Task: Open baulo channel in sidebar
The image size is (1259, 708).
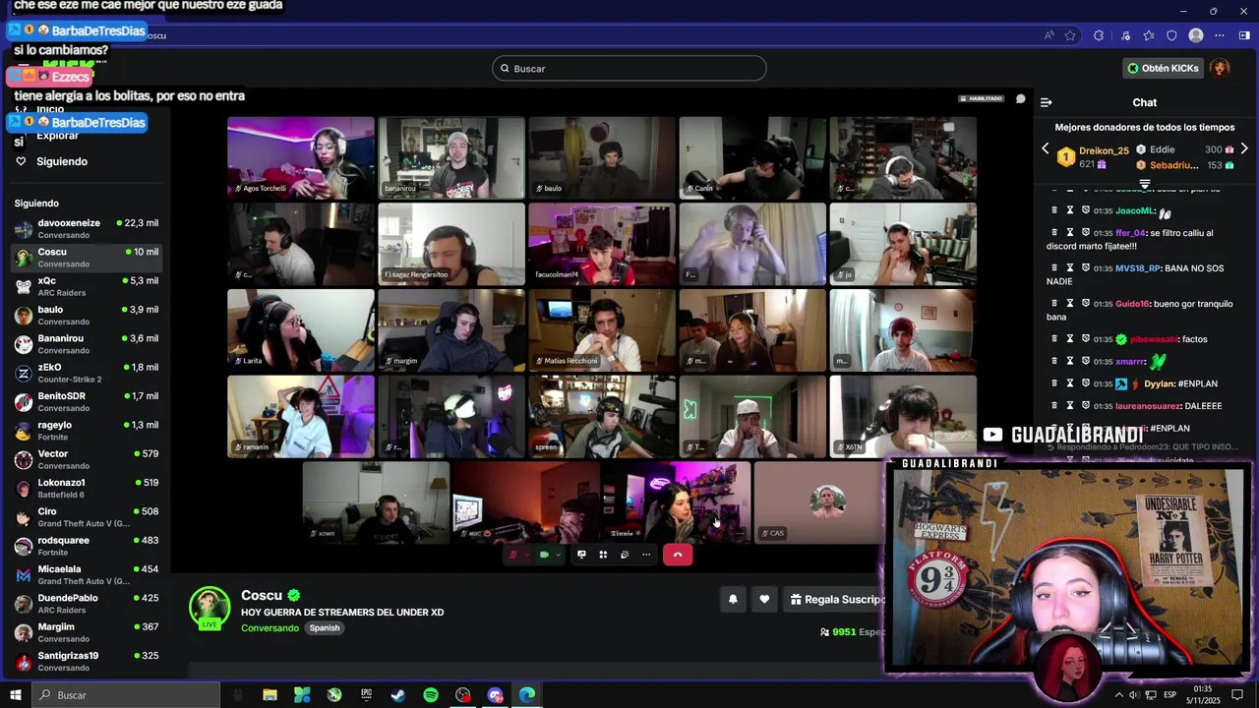Action: click(87, 315)
